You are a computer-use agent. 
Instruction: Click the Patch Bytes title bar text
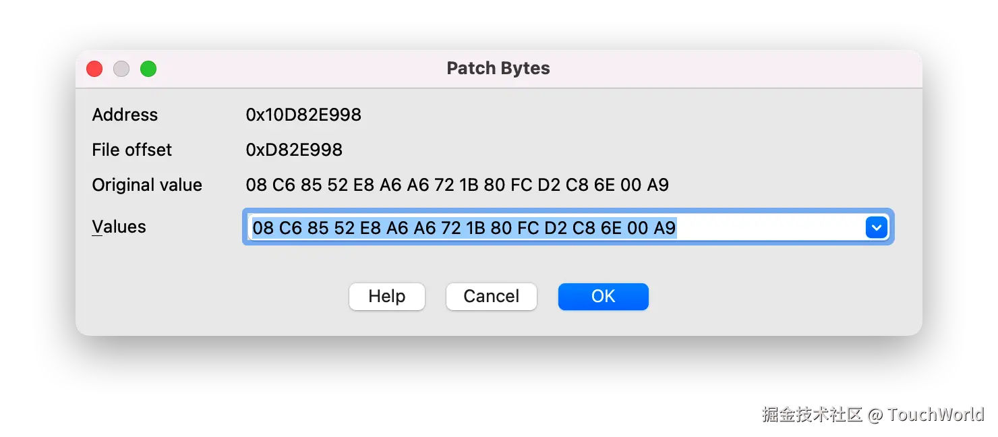tap(498, 67)
